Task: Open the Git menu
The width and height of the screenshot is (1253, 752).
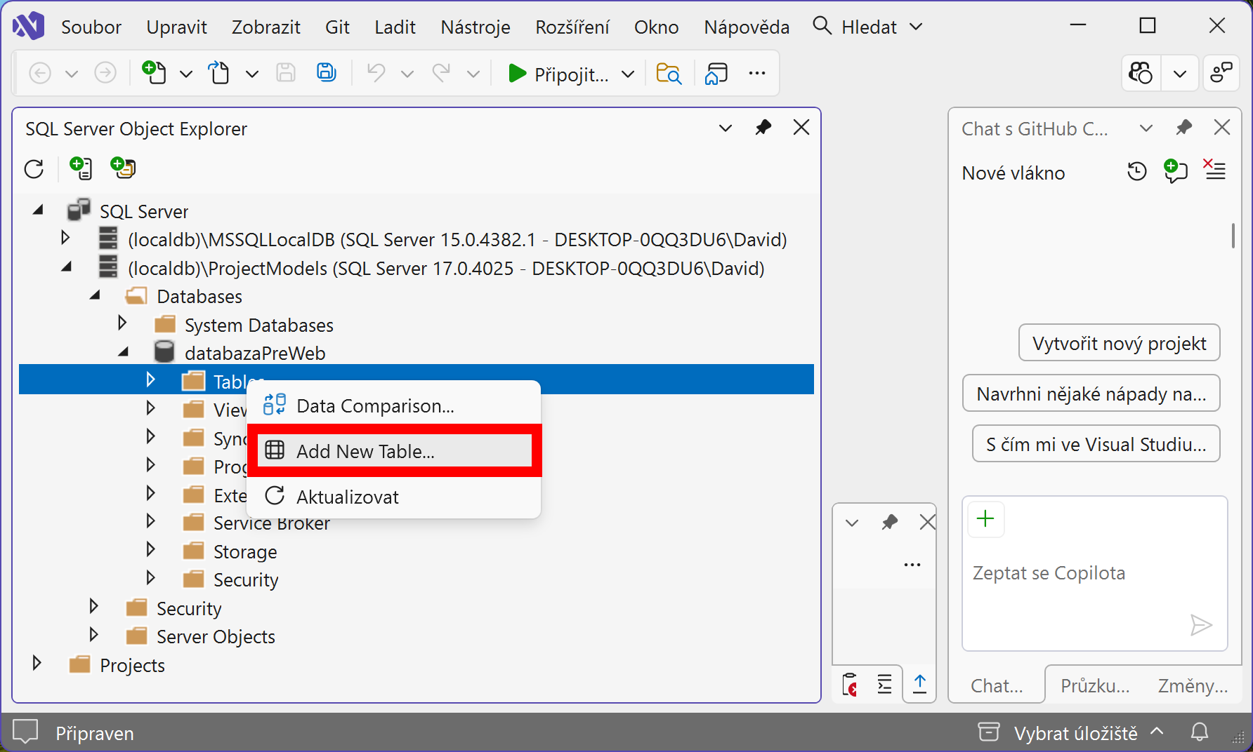Action: [x=337, y=27]
